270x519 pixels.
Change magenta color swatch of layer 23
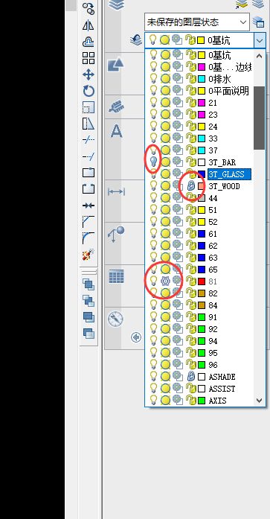tap(202, 115)
